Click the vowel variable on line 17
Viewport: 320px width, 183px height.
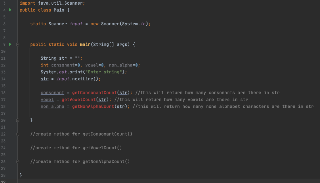pyautogui.click(x=47, y=99)
